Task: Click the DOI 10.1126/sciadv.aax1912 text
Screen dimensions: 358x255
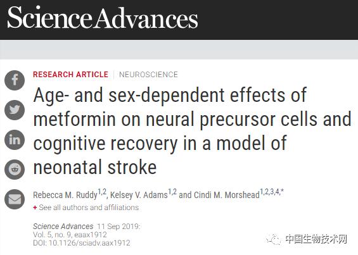Action: pyautogui.click(x=82, y=243)
